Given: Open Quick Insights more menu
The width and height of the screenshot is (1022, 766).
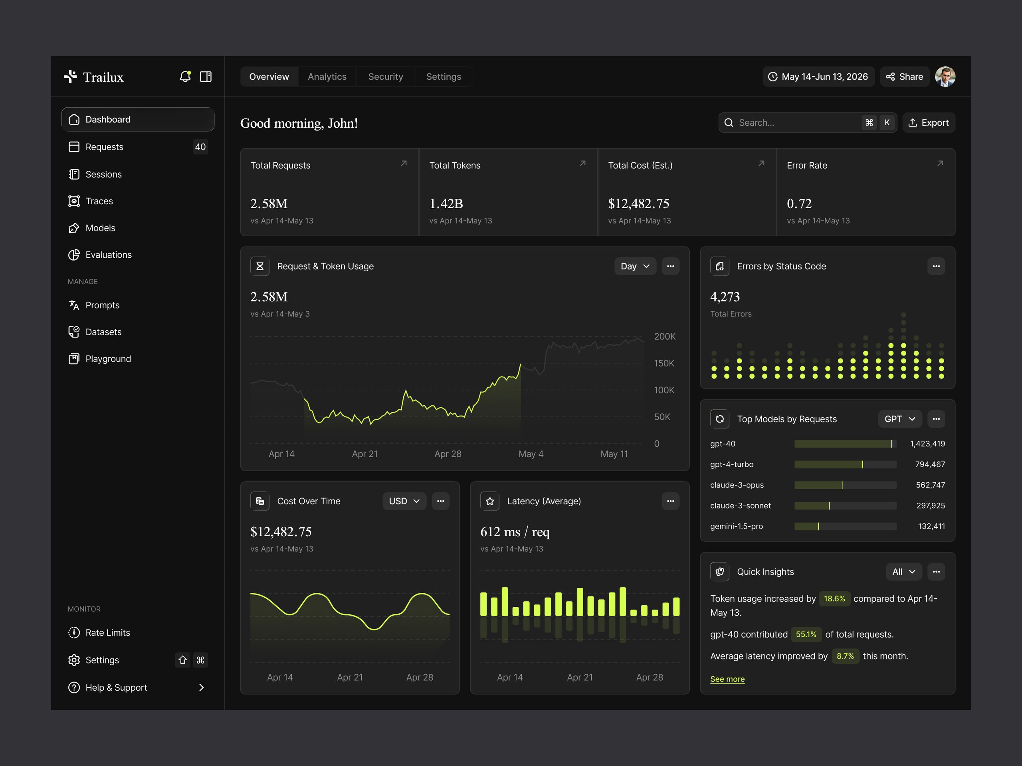Looking at the screenshot, I should 936,572.
